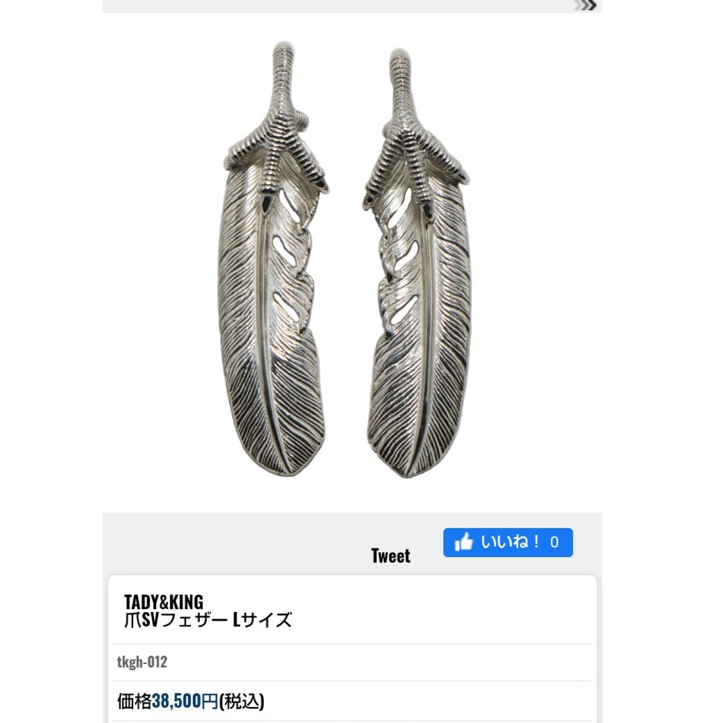This screenshot has width=723, height=723.
Task: Select the left silver feather image
Action: [274, 259]
